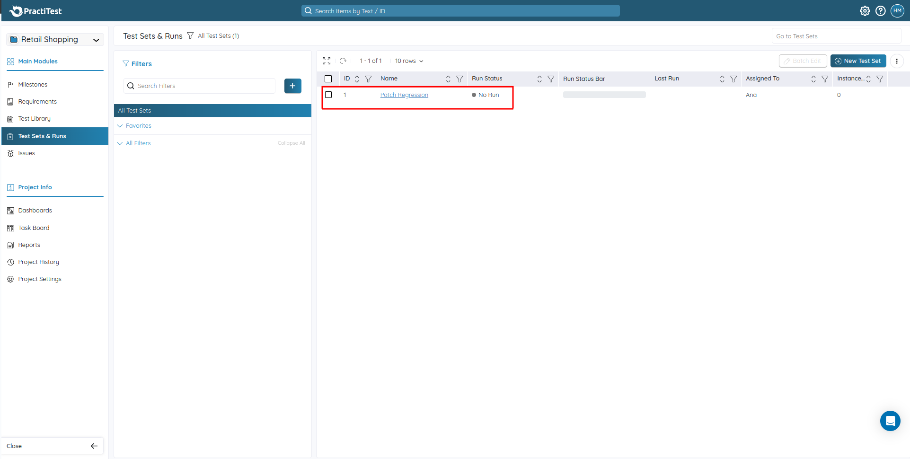Open the Patch Regression test set link
The image size is (910, 459).
404,95
